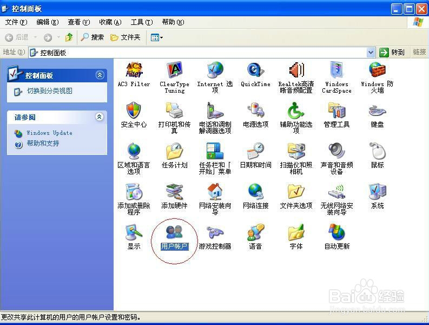Open 键盘 icon
This screenshot has height=325, width=429.
click(x=377, y=111)
